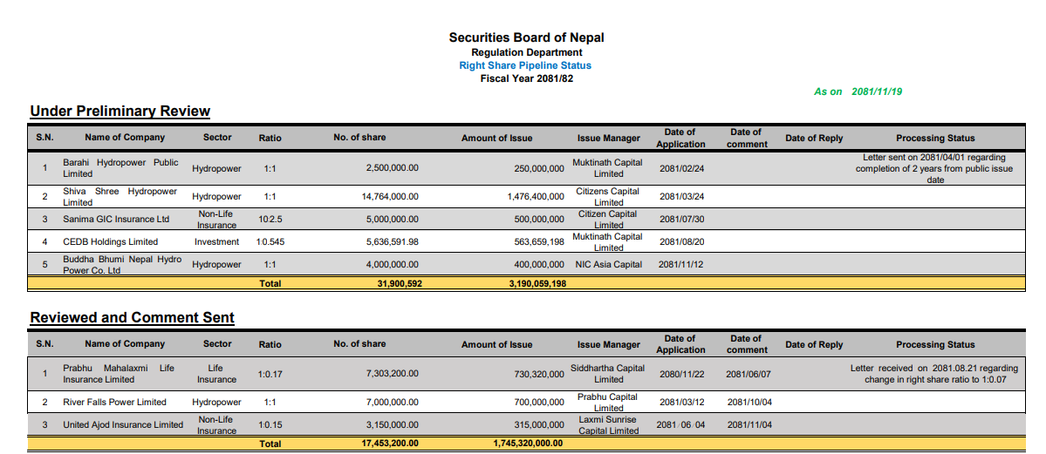This screenshot has width=1046, height=454.
Task: Click Buddha Bhumi Nepal Hydro Power entry
Action: point(122,265)
